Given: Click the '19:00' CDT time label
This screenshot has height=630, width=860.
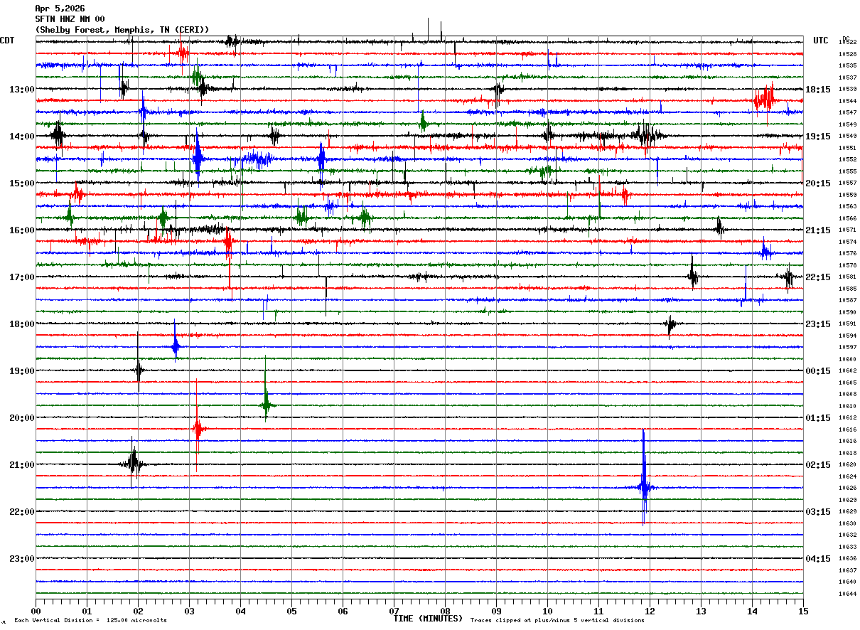Looking at the screenshot, I should pyautogui.click(x=22, y=371).
